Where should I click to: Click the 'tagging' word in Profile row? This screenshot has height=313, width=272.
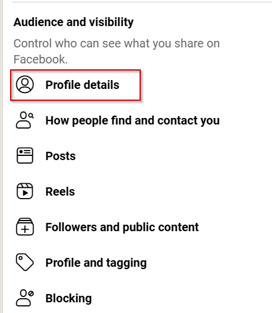click(x=126, y=263)
